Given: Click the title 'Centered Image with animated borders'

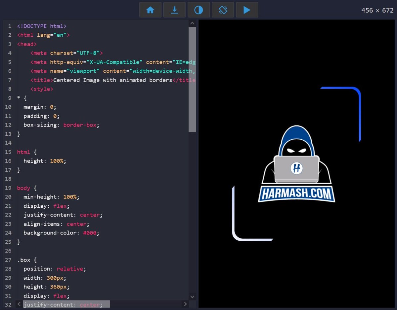Looking at the screenshot, I should [113, 80].
